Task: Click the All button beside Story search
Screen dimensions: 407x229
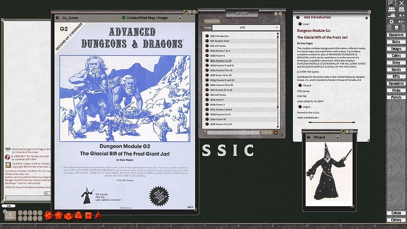Action: click(x=267, y=133)
